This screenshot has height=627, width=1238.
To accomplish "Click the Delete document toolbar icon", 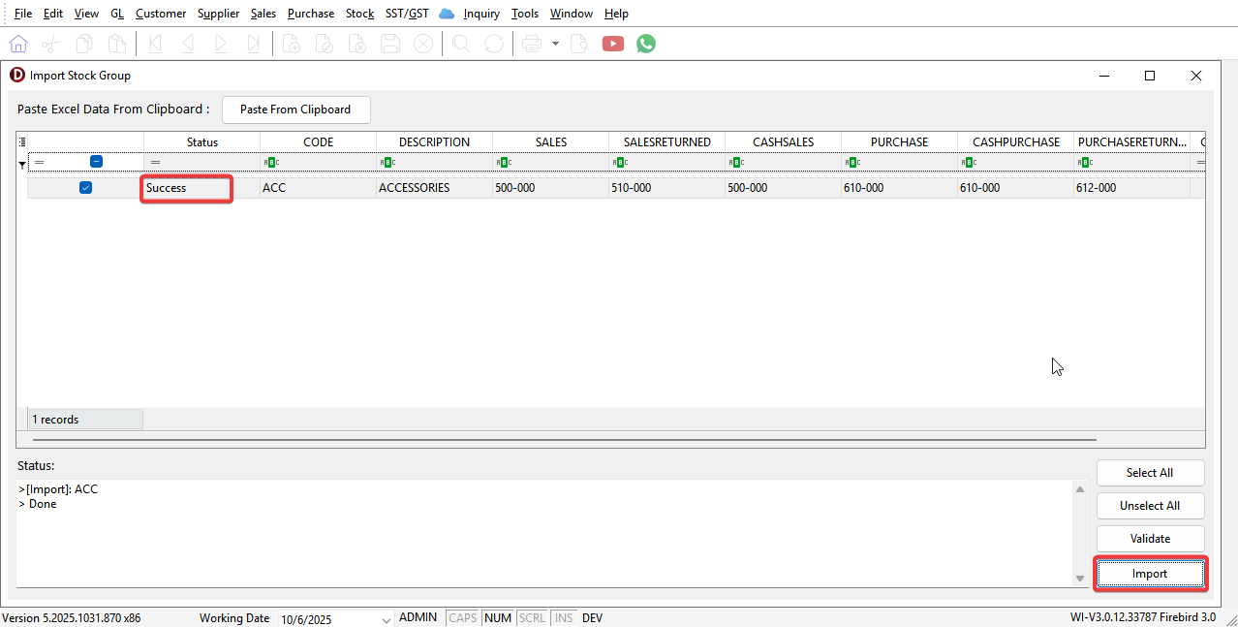I will coord(357,44).
